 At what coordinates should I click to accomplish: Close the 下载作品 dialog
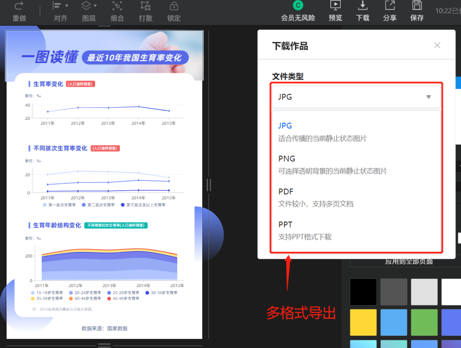pyautogui.click(x=437, y=45)
